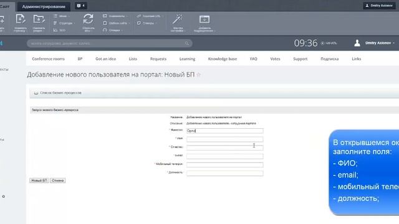399x224 pixels.
Task: Open the Администрирование tab
Action: 44,7
